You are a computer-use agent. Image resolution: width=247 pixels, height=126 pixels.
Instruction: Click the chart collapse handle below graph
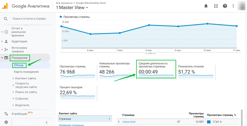pyautogui.click(x=150, y=53)
